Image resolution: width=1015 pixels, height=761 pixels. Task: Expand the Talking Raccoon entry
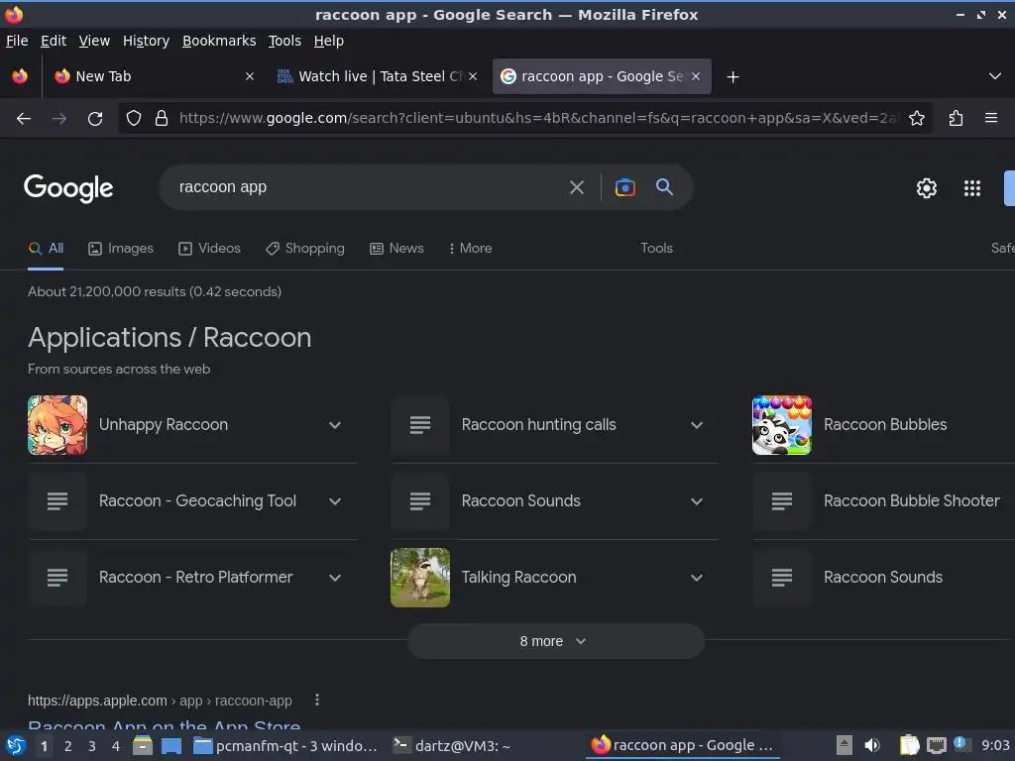[697, 578]
